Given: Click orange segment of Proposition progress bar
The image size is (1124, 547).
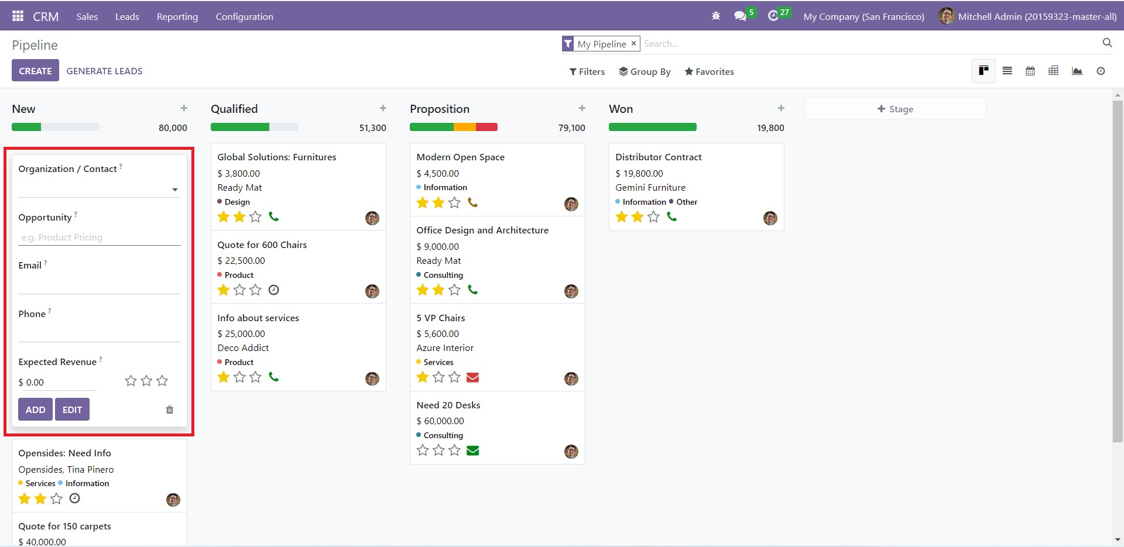Looking at the screenshot, I should 465,127.
